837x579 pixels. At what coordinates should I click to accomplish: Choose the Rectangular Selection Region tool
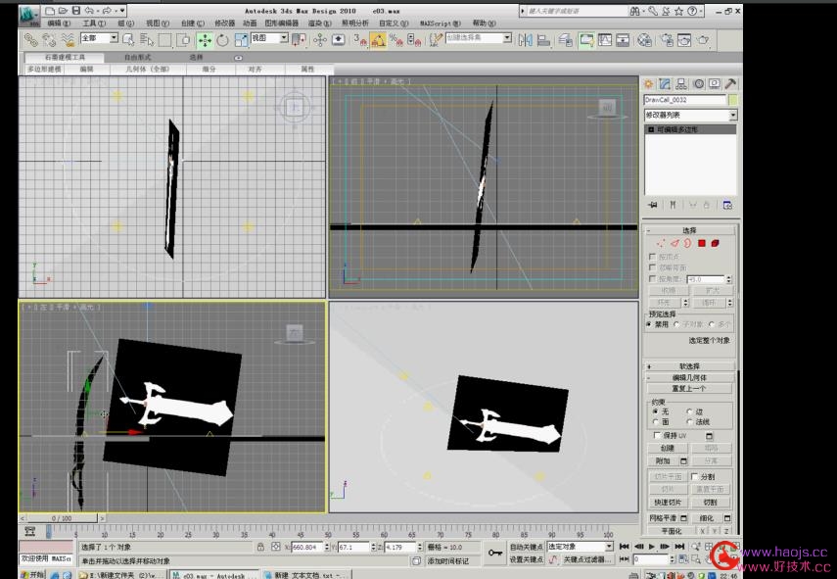click(164, 40)
